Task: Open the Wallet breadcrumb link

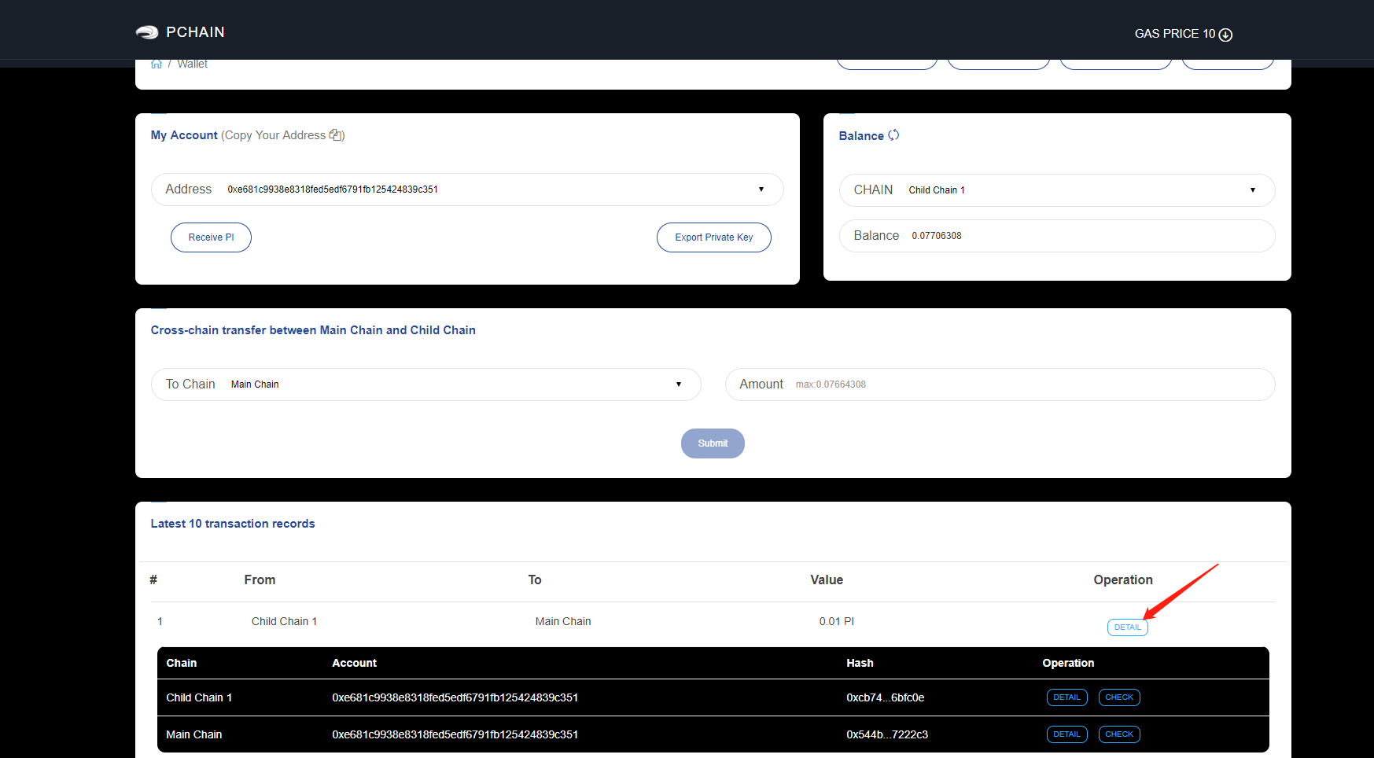Action: point(192,64)
